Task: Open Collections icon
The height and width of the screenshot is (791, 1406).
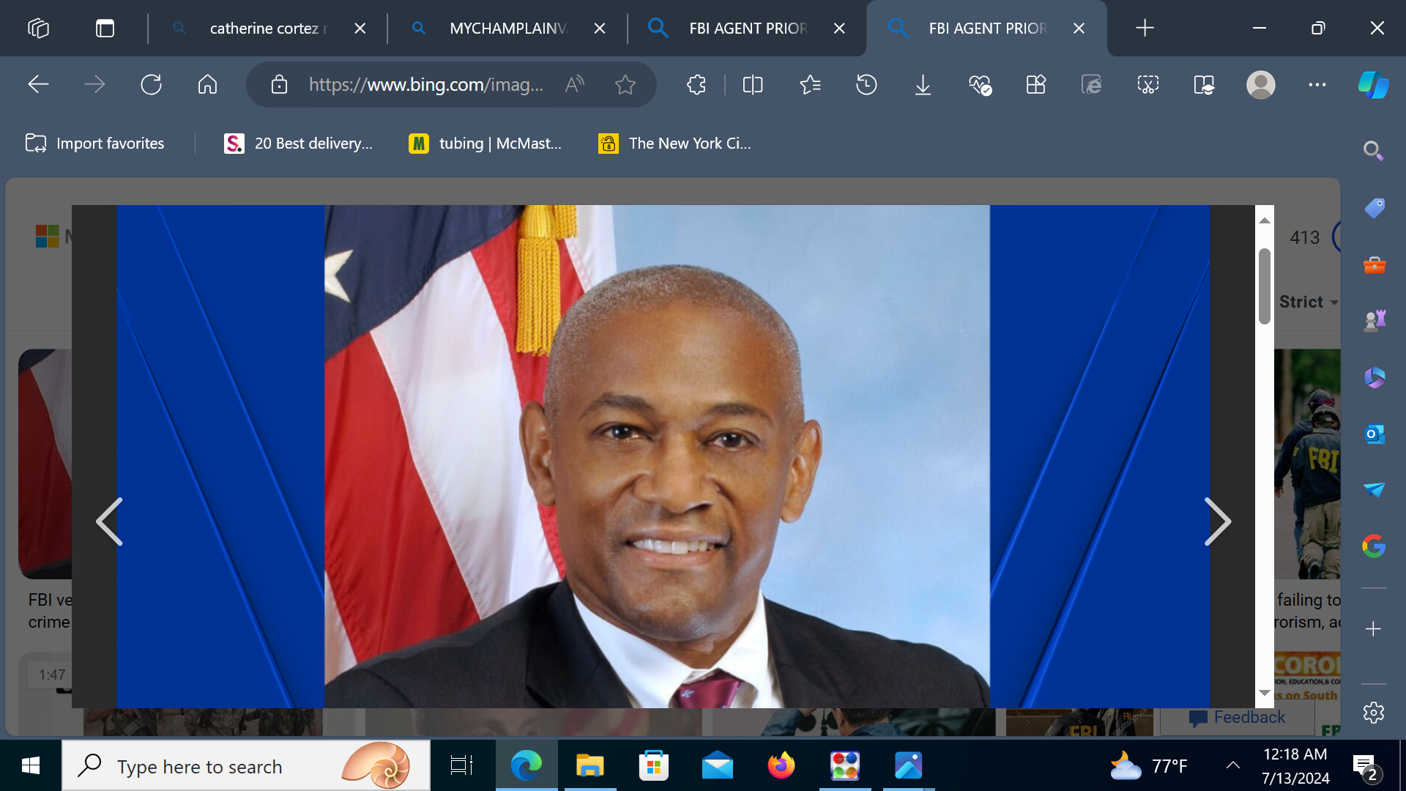Action: pyautogui.click(x=1035, y=85)
